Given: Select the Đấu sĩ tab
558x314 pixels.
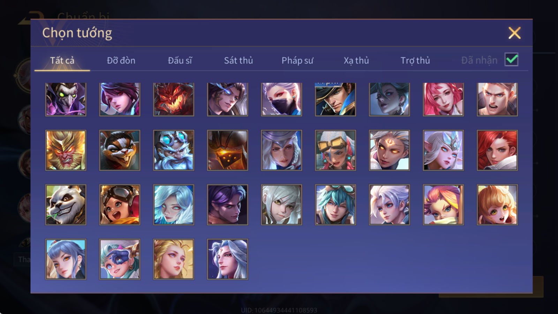Looking at the screenshot, I should pos(180,60).
